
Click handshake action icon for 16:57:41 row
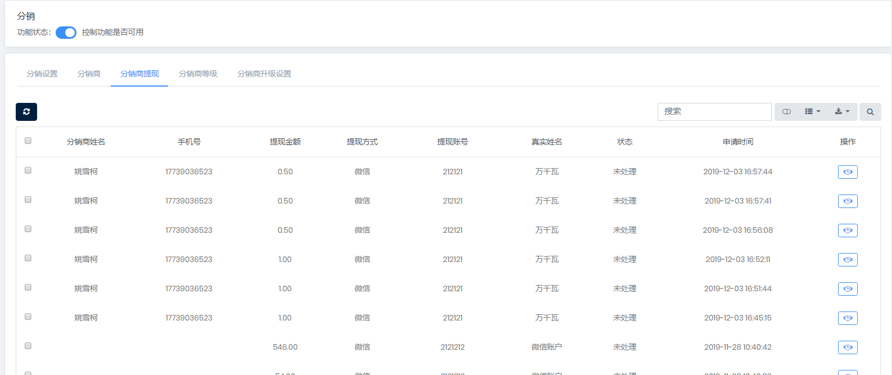tap(847, 201)
